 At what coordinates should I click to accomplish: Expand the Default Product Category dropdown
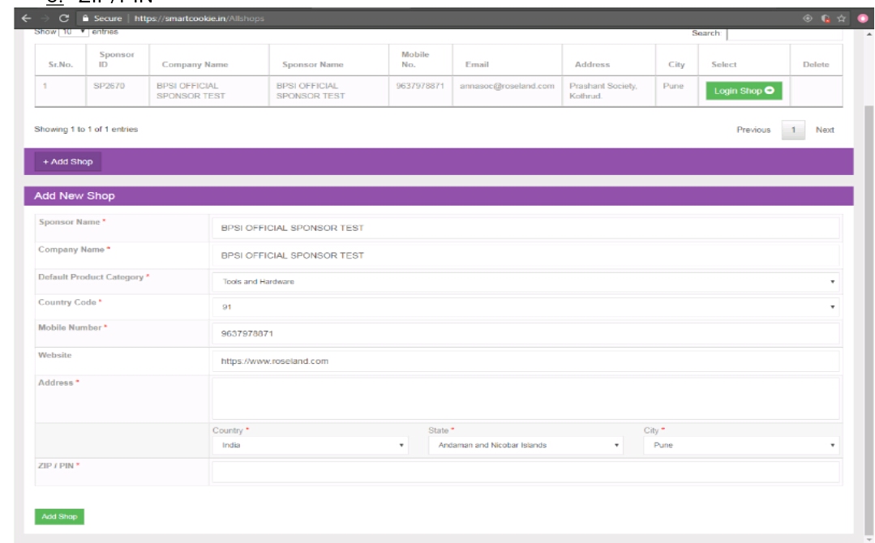pos(525,281)
